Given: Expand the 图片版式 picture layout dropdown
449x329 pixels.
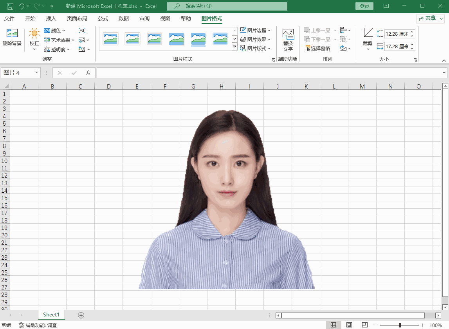Looking at the screenshot, I should [x=269, y=49].
